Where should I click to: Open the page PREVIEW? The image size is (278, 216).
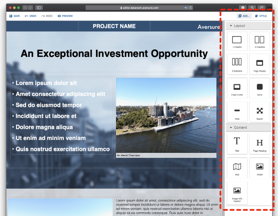(x=65, y=16)
